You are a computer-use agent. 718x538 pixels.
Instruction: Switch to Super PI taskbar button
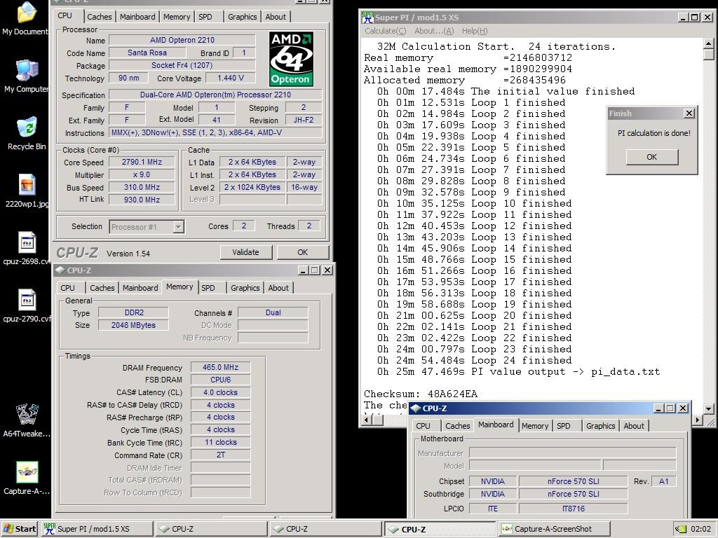point(97,529)
